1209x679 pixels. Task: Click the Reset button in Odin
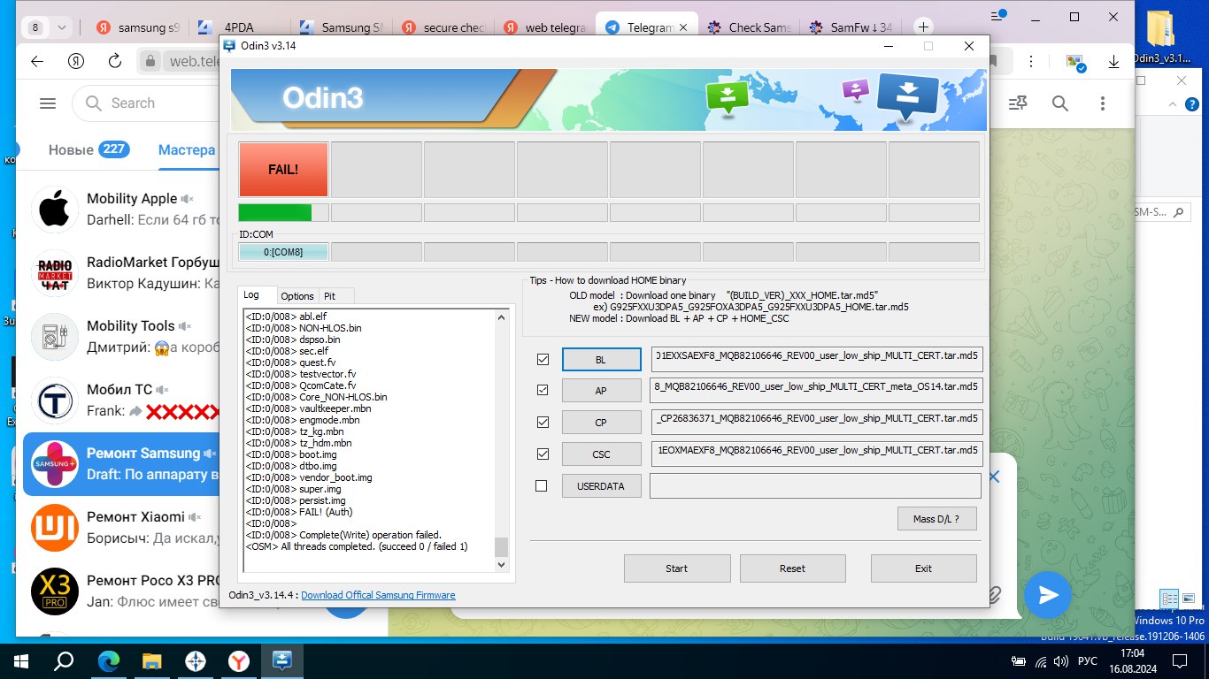(792, 568)
